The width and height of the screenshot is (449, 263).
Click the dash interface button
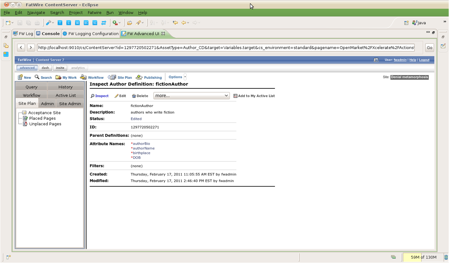45,68
